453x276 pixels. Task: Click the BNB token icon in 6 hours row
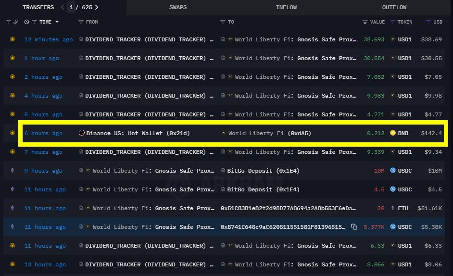point(392,133)
